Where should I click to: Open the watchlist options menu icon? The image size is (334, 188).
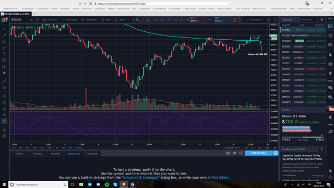(x=322, y=20)
